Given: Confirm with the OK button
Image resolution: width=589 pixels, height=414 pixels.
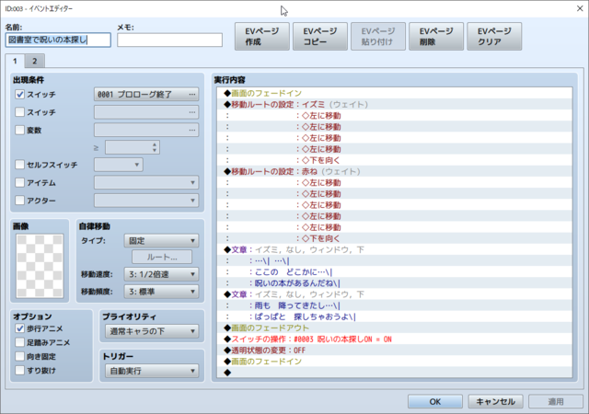Looking at the screenshot, I should 435,402.
